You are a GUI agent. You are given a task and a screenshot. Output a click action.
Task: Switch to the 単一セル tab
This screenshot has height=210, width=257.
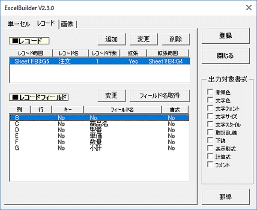coord(19,24)
